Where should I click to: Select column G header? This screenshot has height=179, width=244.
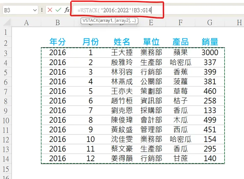click(x=210, y=23)
